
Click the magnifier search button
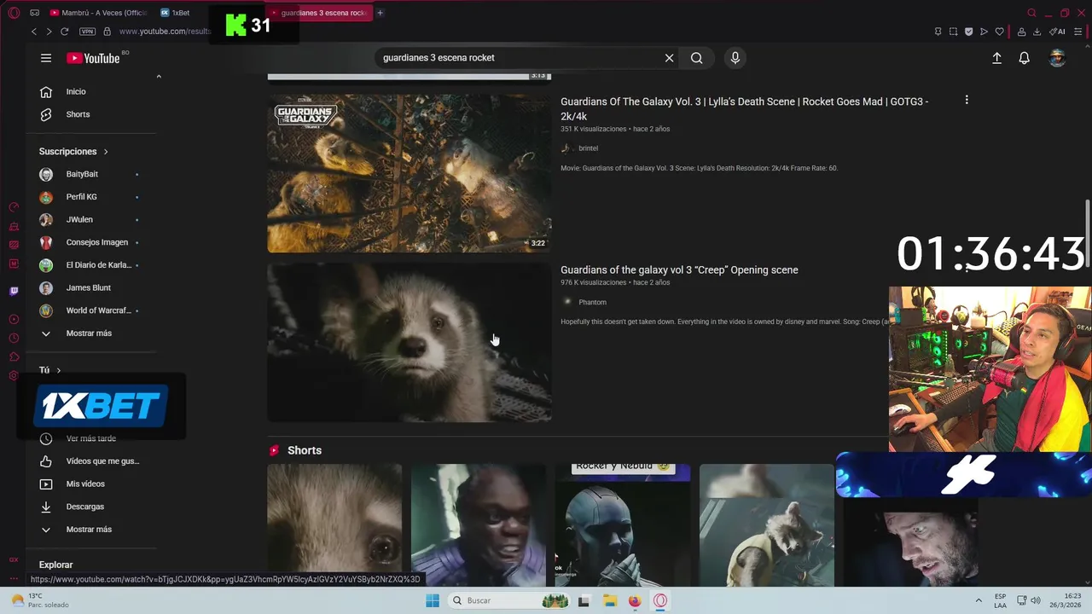697,58
